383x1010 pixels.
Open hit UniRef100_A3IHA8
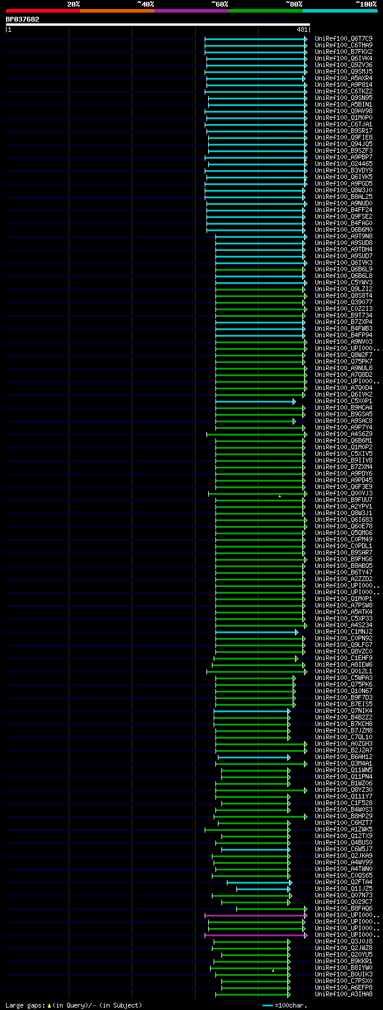pyautogui.click(x=344, y=994)
